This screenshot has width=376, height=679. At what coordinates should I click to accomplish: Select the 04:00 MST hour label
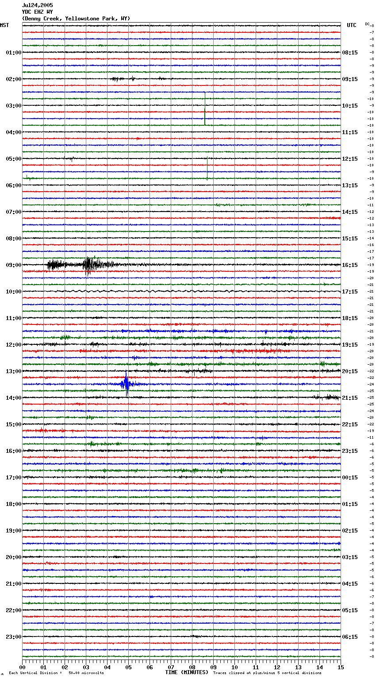coord(13,132)
